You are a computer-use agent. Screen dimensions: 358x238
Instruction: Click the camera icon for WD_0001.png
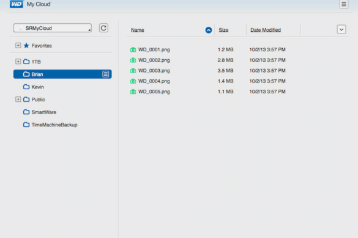[133, 49]
